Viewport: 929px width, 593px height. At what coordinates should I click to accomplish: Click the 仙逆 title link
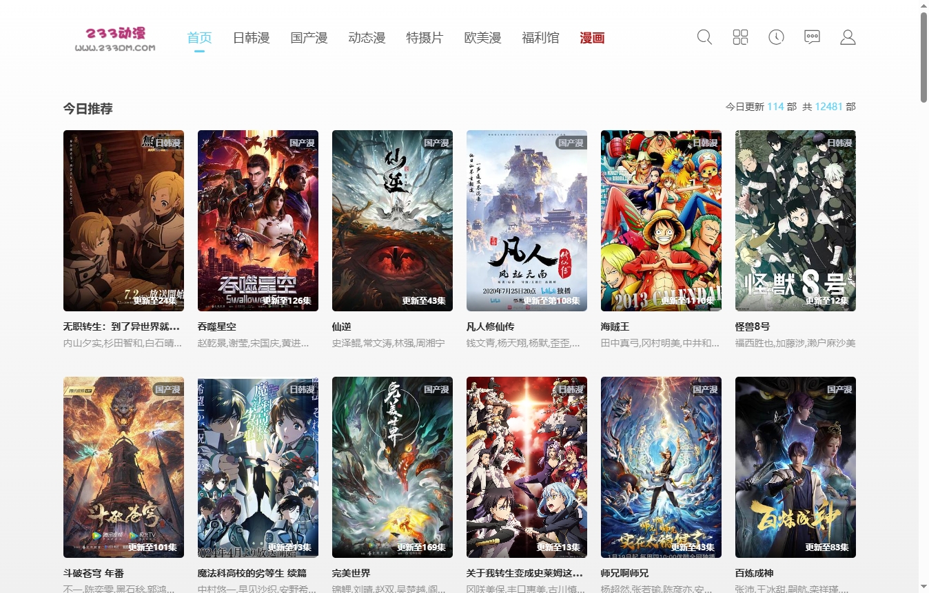click(342, 326)
